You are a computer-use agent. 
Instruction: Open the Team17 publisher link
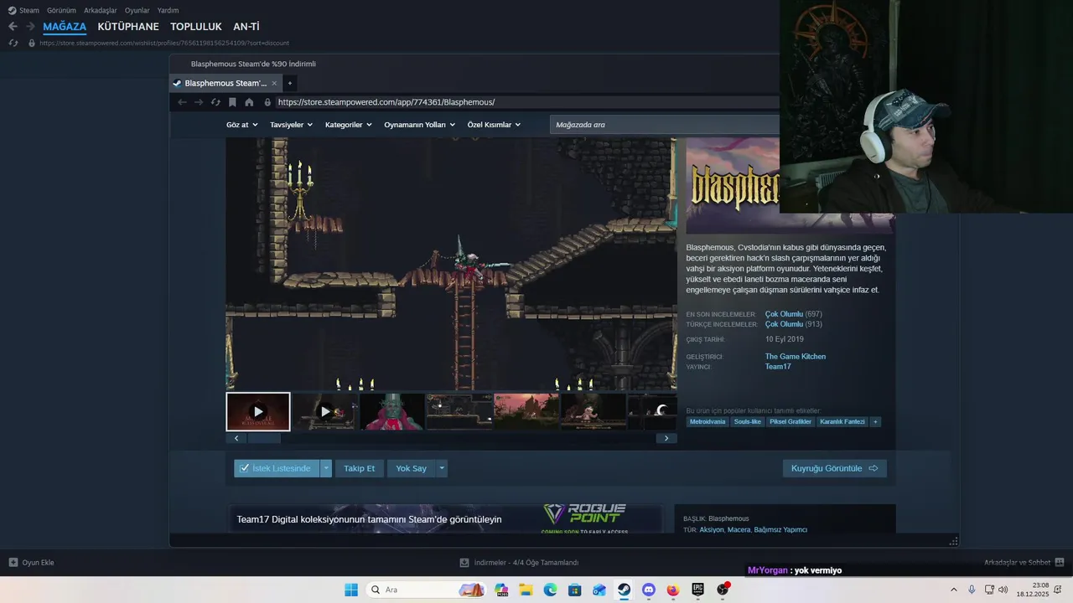coord(778,367)
